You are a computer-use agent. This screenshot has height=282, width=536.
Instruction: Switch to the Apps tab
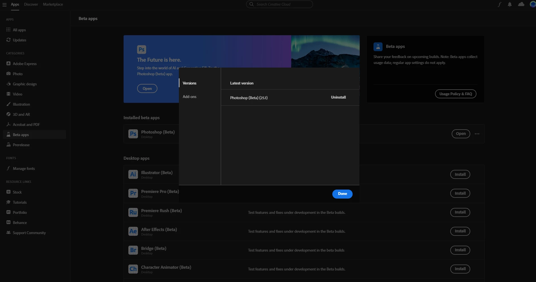(x=15, y=5)
